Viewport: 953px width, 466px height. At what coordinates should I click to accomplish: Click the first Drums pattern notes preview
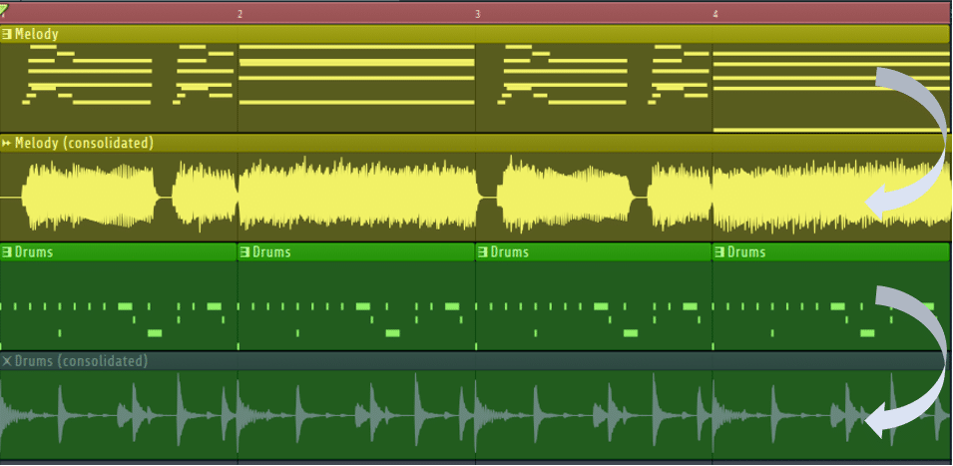click(x=119, y=305)
